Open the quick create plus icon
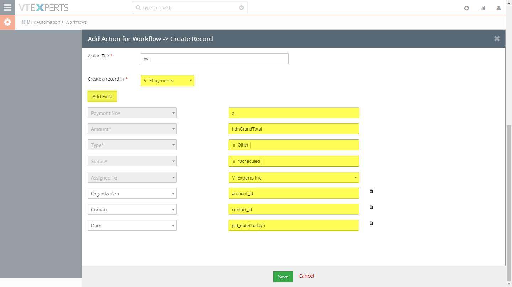The image size is (512, 287). point(466,7)
